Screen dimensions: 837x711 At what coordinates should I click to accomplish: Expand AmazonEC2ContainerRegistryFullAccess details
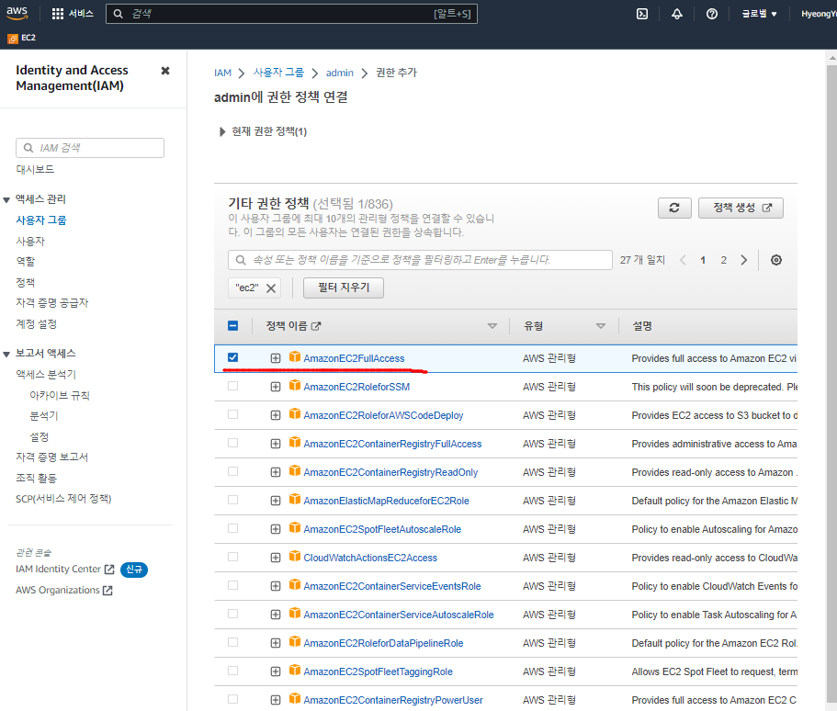point(276,444)
